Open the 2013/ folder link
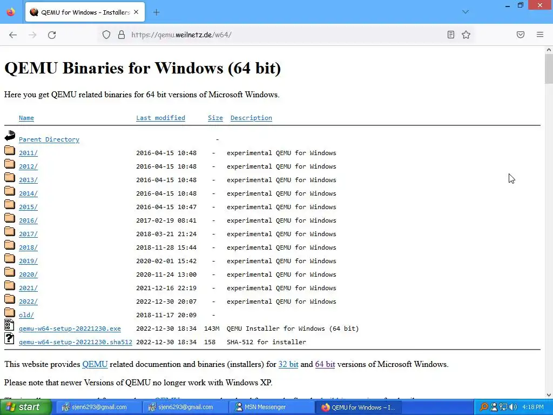553x415 pixels. (x=28, y=180)
